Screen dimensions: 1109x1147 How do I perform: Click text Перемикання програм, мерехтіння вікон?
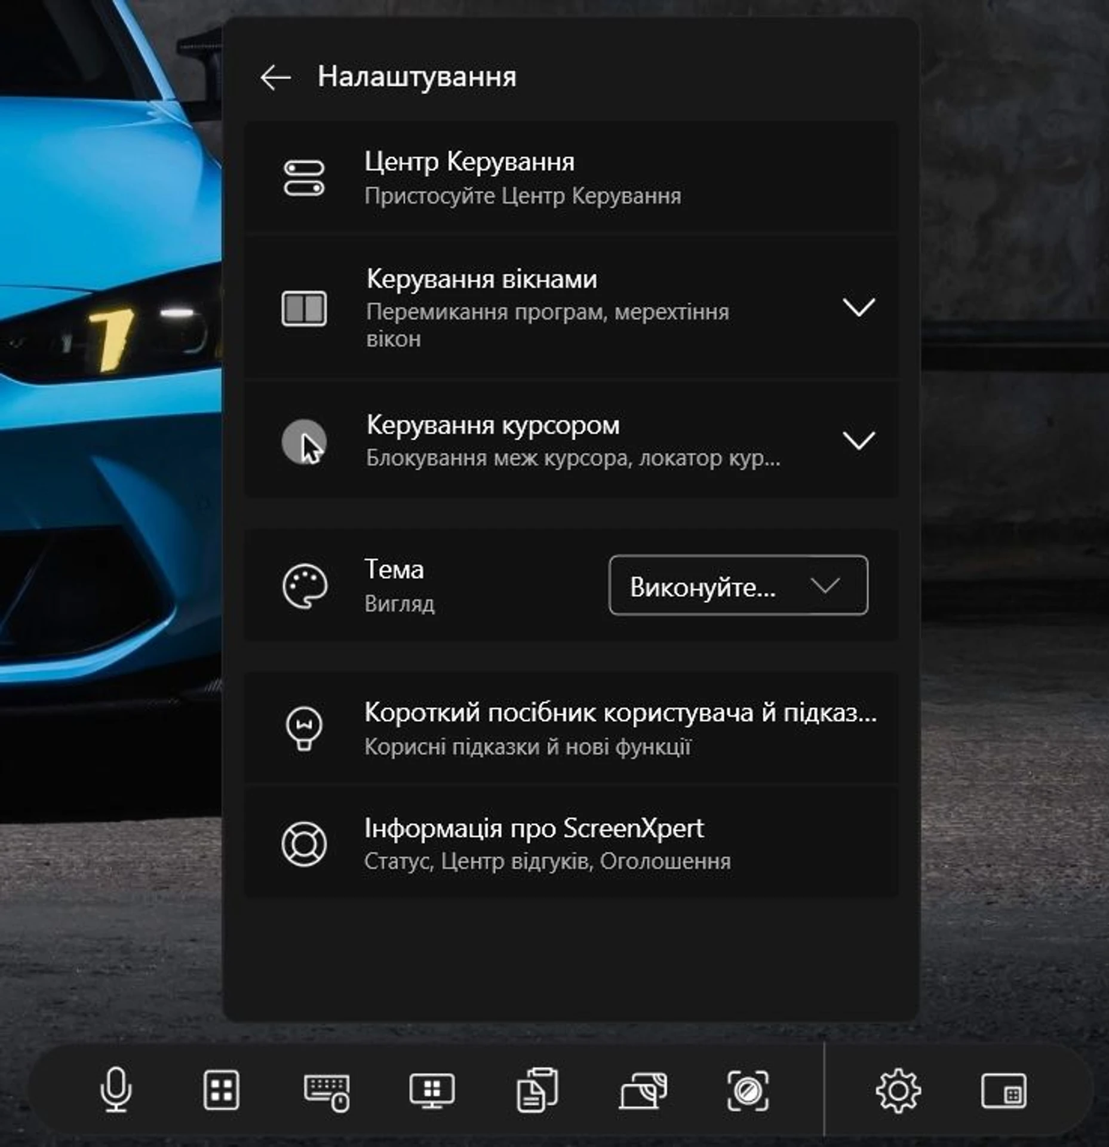(x=548, y=325)
